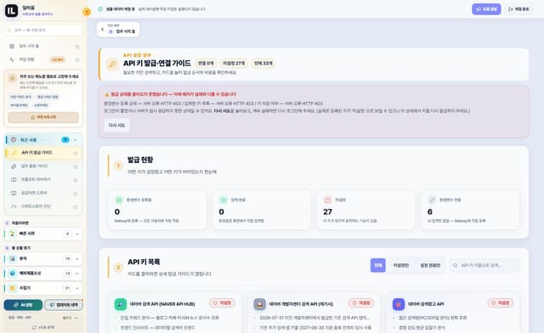This screenshot has height=333, width=544.
Task: Click the 추천 4개 고정 button
Action: [43, 117]
